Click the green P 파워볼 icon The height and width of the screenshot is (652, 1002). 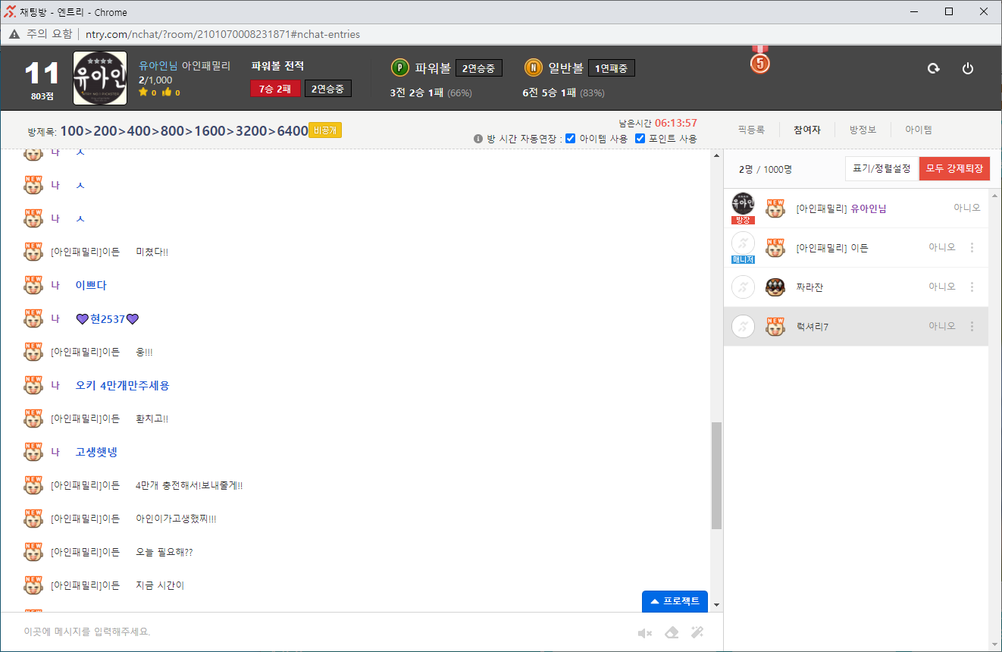click(x=399, y=68)
